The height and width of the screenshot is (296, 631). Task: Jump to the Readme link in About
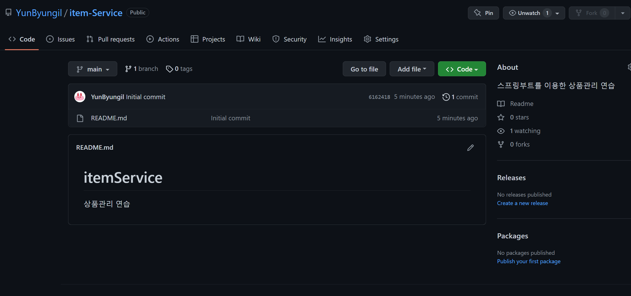pyautogui.click(x=515, y=104)
